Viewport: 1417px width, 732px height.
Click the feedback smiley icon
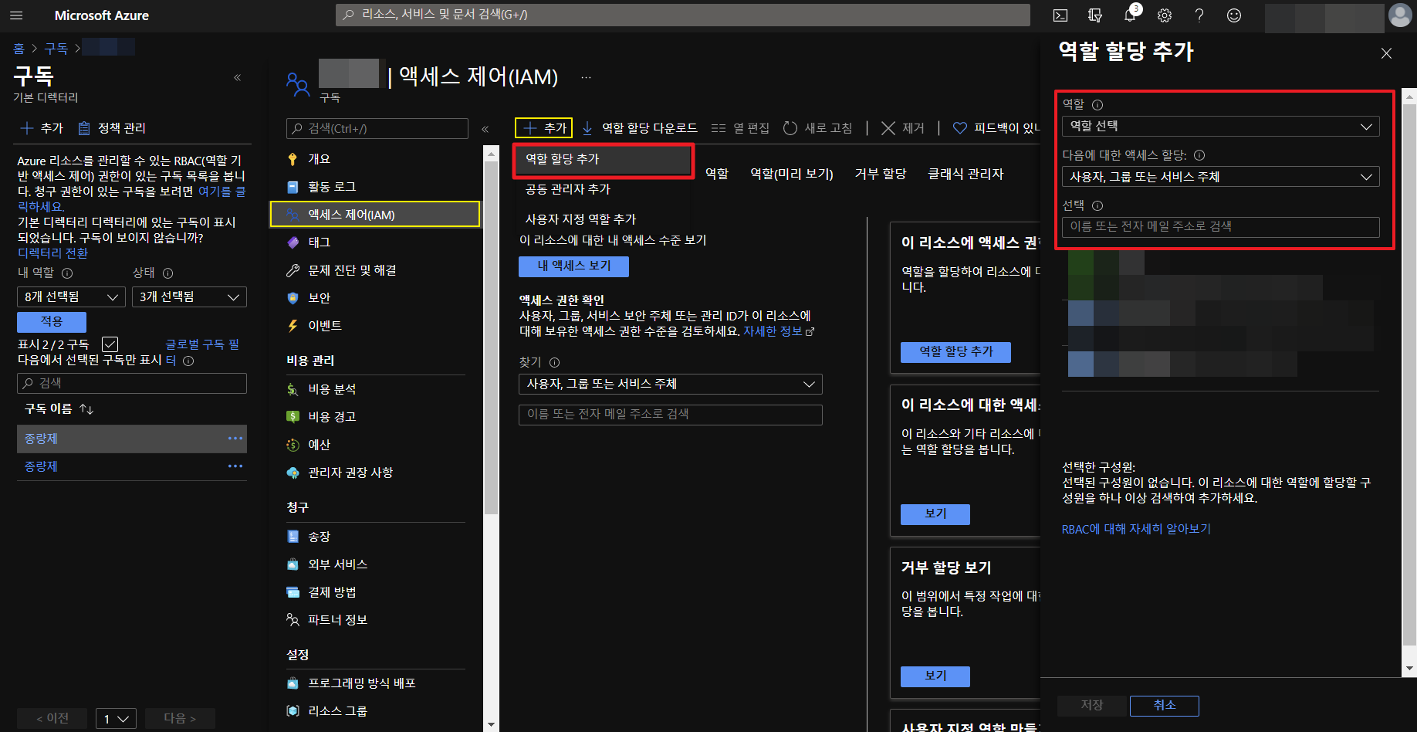click(x=1234, y=15)
